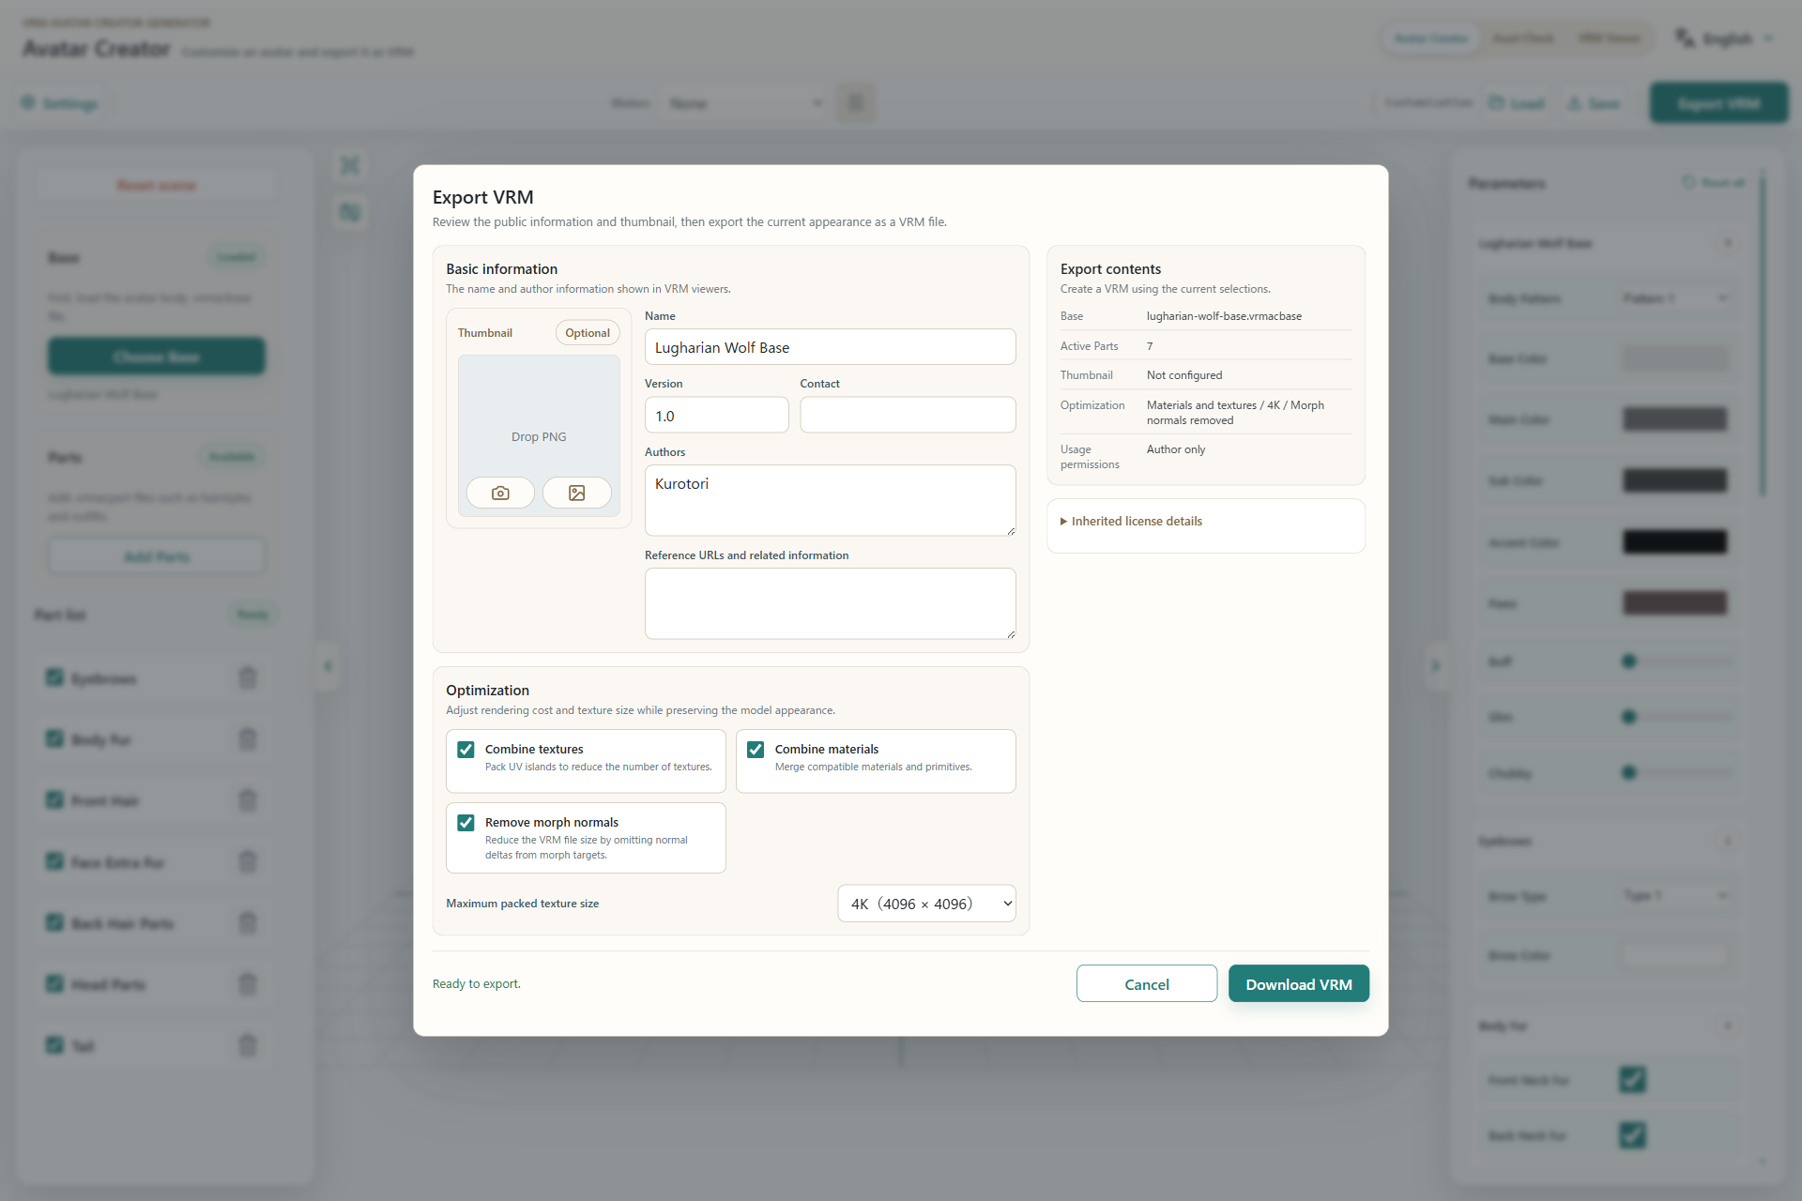Image resolution: width=1802 pixels, height=1201 pixels.
Task: Switch to the VRM Viewer tab
Action: pos(1610,38)
